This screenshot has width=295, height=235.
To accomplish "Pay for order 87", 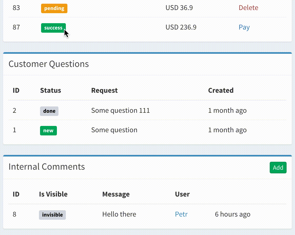I will coord(244,27).
